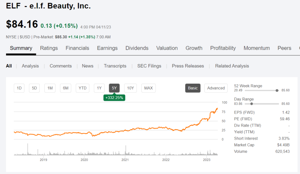Image resolution: width=300 pixels, height=174 pixels.
Task: Click the 2021 label on chart axis
Action: coord(125,160)
